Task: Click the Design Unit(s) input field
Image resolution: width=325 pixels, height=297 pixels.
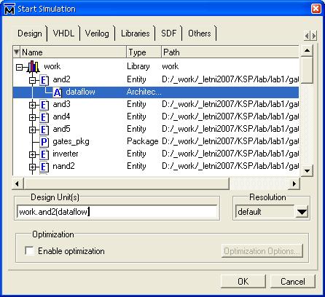Action: (117, 212)
